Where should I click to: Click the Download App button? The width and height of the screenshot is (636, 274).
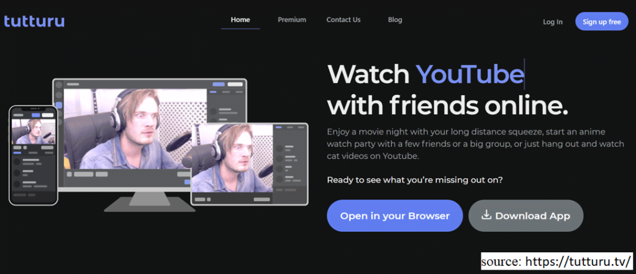coord(525,216)
